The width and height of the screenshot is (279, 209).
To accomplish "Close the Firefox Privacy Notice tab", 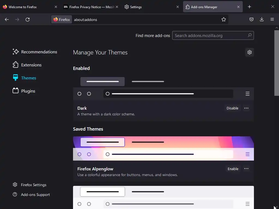I will pos(117,7).
